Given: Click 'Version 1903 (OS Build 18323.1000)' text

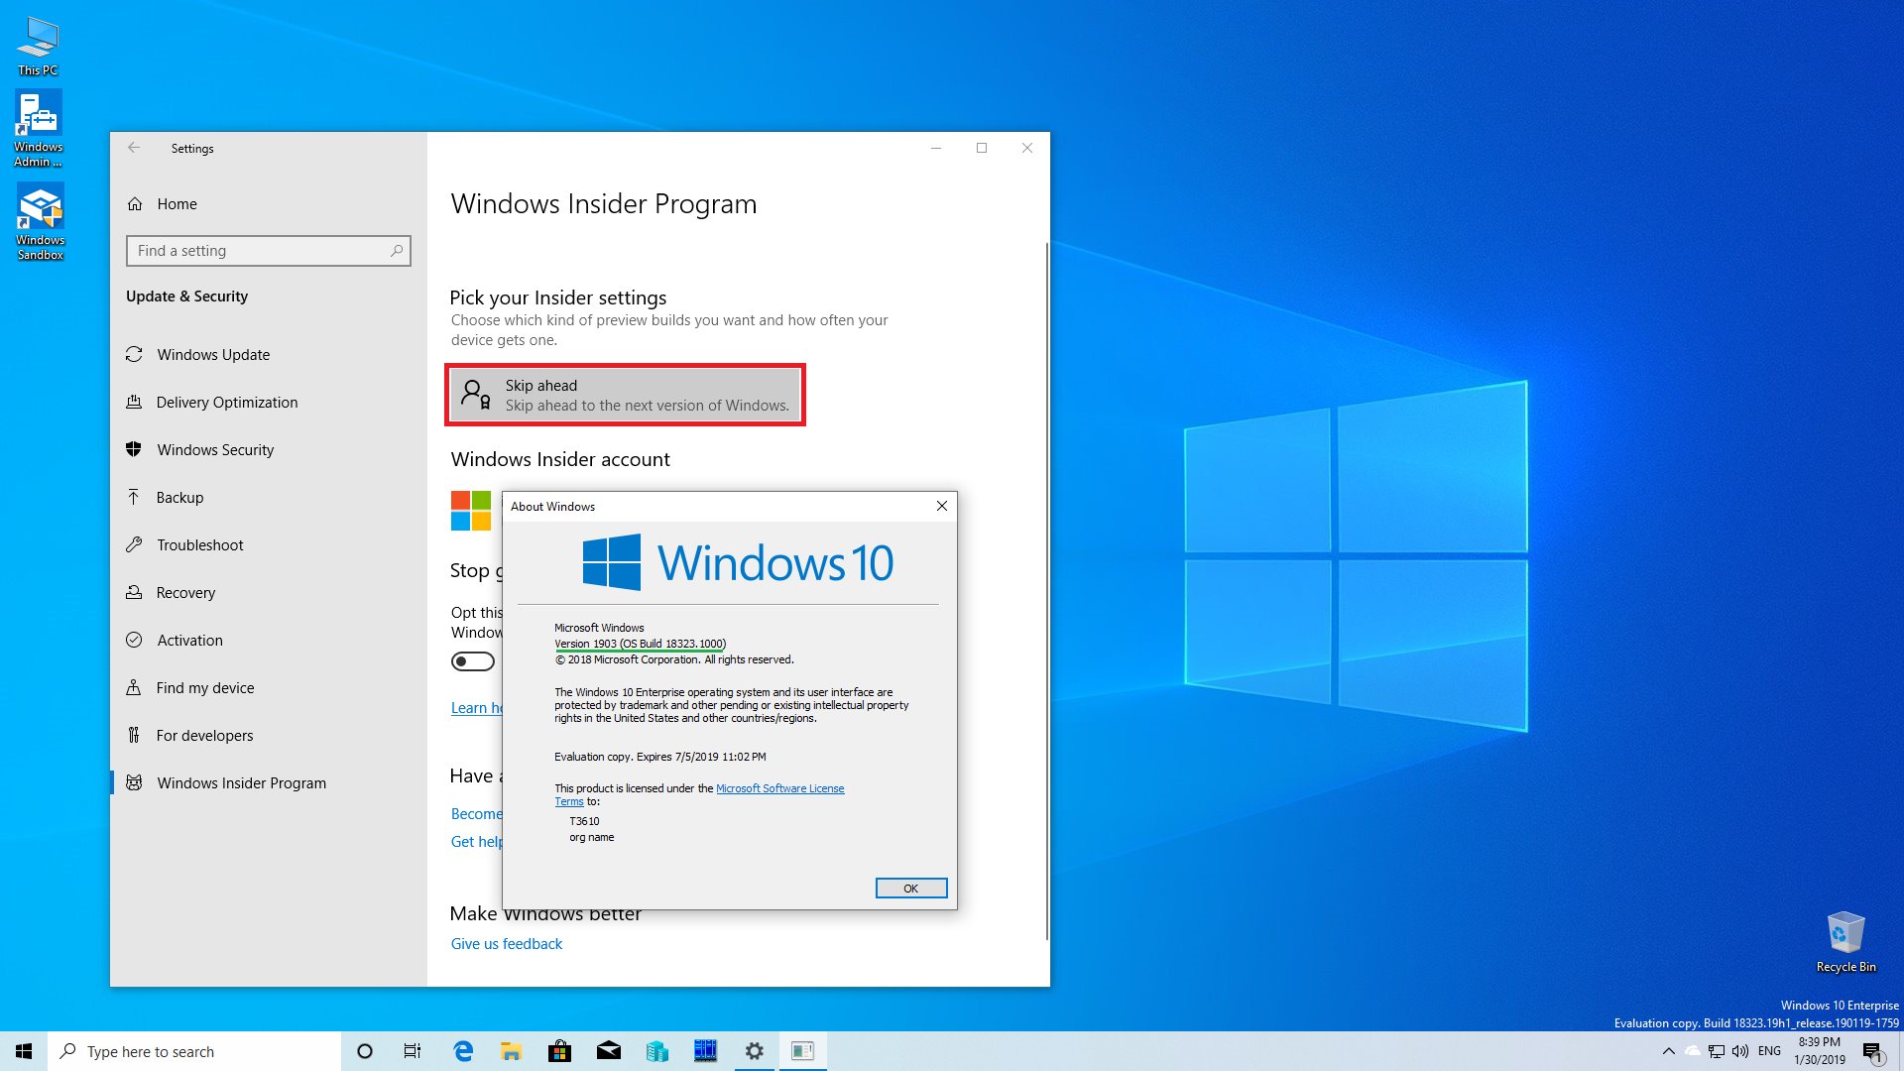Looking at the screenshot, I should (640, 644).
